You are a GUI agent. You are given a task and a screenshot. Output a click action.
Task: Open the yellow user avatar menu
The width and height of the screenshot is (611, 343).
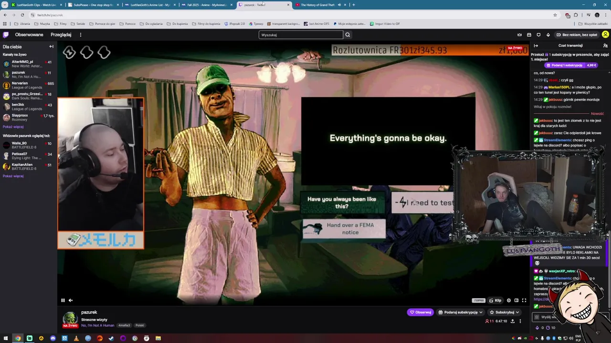tap(605, 35)
